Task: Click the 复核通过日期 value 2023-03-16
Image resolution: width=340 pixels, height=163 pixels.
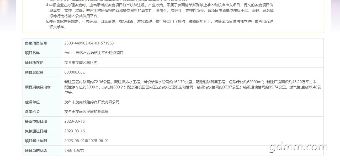Action: (x=75, y=131)
